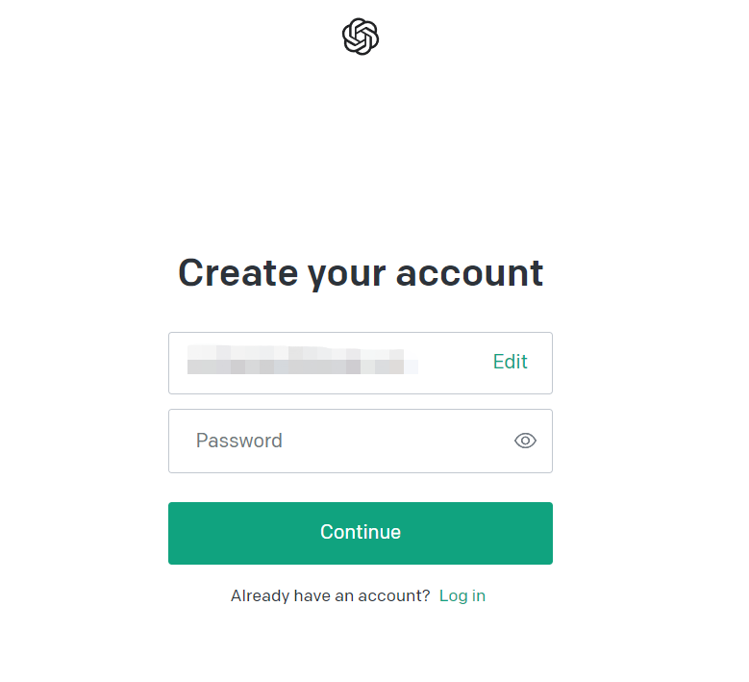Click the Password placeholder text
Image resolution: width=749 pixels, height=682 pixels.
point(238,441)
